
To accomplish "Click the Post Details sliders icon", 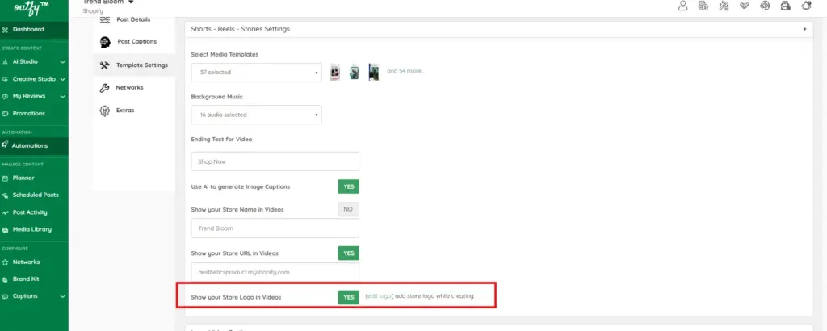I will coord(104,20).
